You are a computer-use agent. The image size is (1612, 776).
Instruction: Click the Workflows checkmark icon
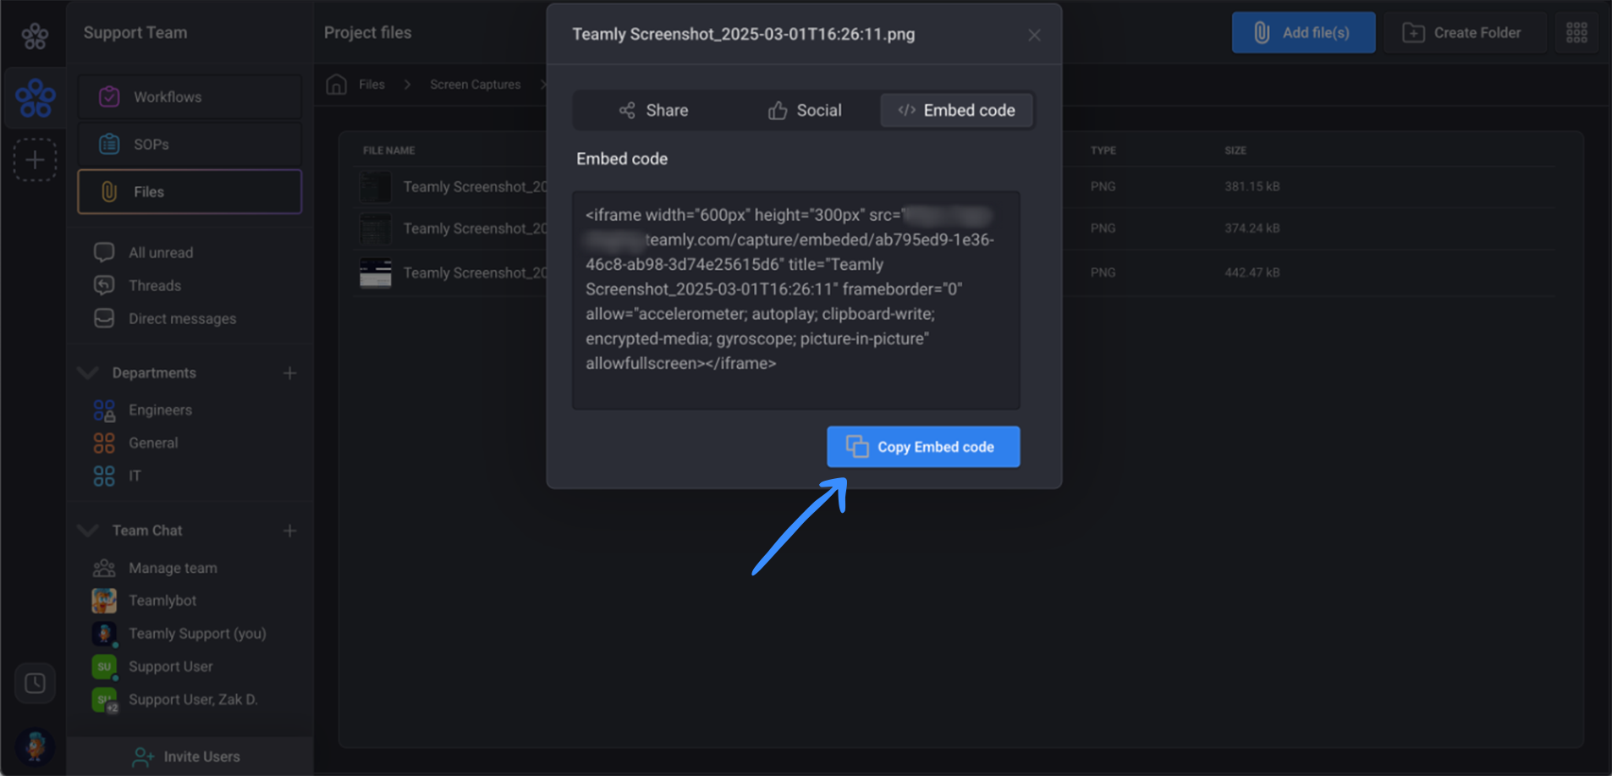tap(109, 97)
